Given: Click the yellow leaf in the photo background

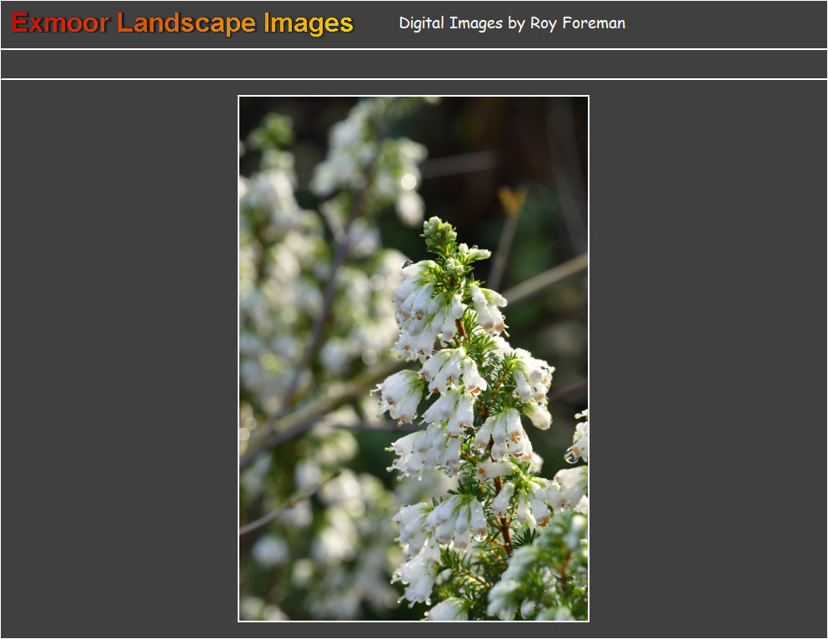Looking at the screenshot, I should click(x=511, y=200).
